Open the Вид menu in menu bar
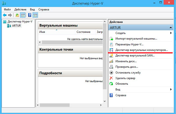The image size is (176, 114). point(32,9)
